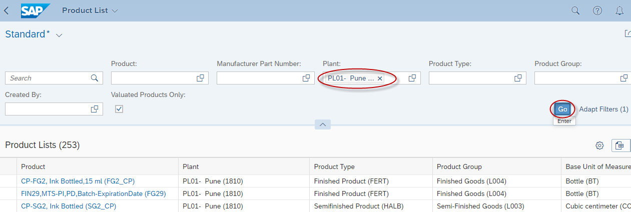Image resolution: width=631 pixels, height=212 pixels.
Task: Open FIN29,MTS-PI,PD product link
Action: click(93, 193)
